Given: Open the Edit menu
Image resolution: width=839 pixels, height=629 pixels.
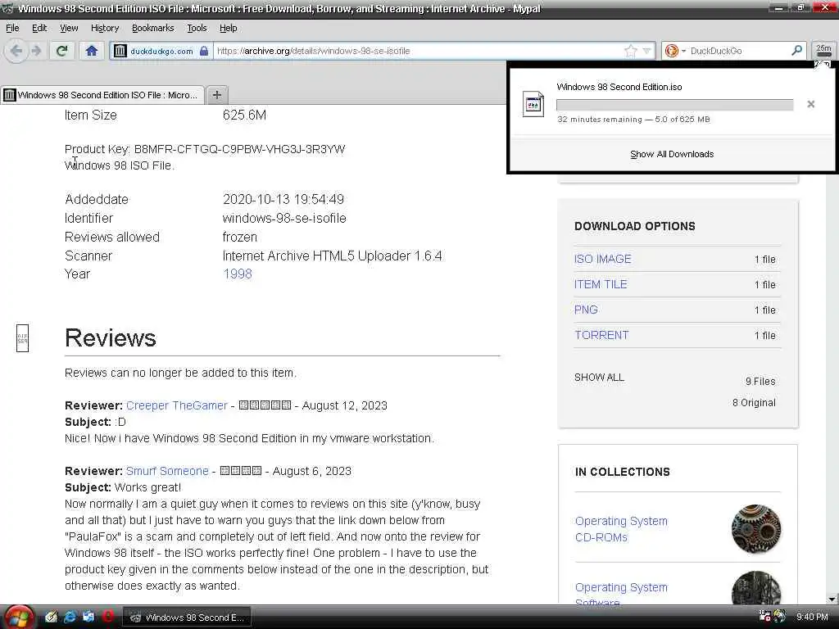Looking at the screenshot, I should coord(39,28).
